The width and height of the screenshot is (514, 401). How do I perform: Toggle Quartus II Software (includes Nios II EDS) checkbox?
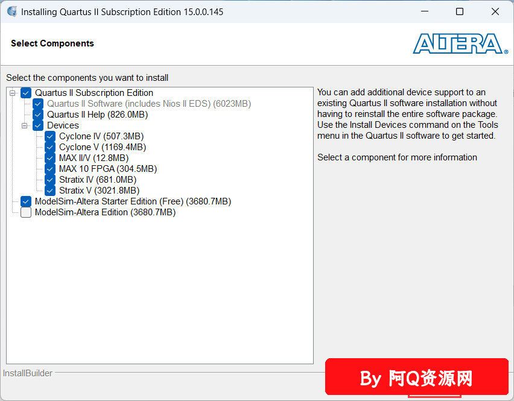(x=38, y=104)
